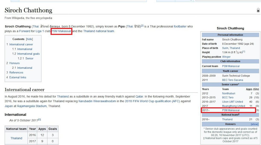This screenshot has width=261, height=145.
Task: Click the Siroch Chatthong page title
Action: point(29,10)
